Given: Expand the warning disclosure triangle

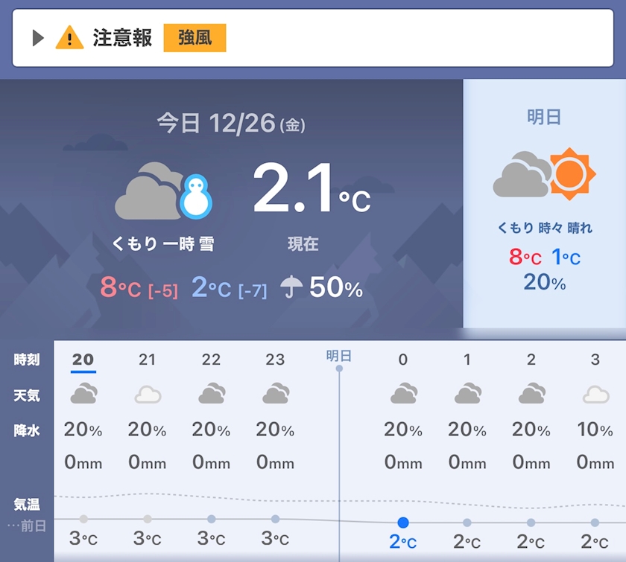Looking at the screenshot, I should coord(39,38).
